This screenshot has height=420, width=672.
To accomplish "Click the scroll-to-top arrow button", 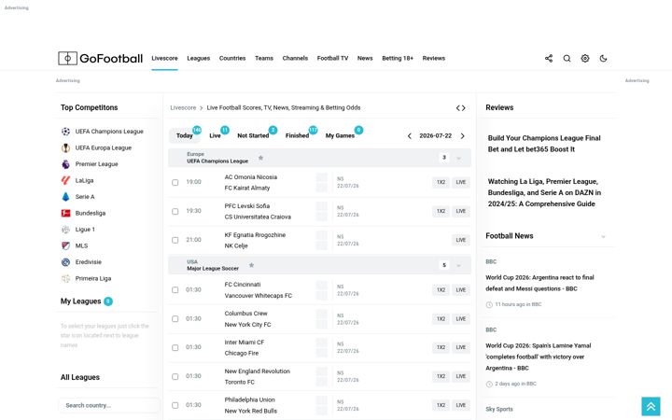I will 651,406.
